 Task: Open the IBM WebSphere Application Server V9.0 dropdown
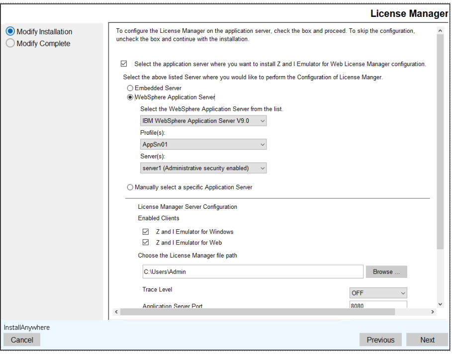203,121
